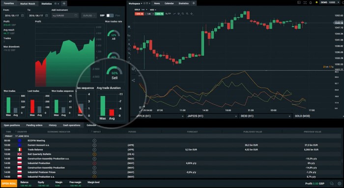Click the green buy price button
344x188 pixels.
[x=159, y=14]
